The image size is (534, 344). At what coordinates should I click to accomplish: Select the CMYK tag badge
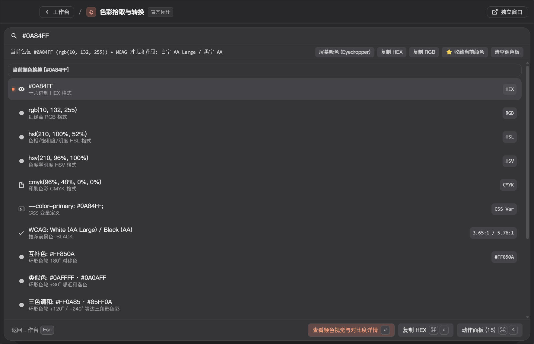(508, 185)
